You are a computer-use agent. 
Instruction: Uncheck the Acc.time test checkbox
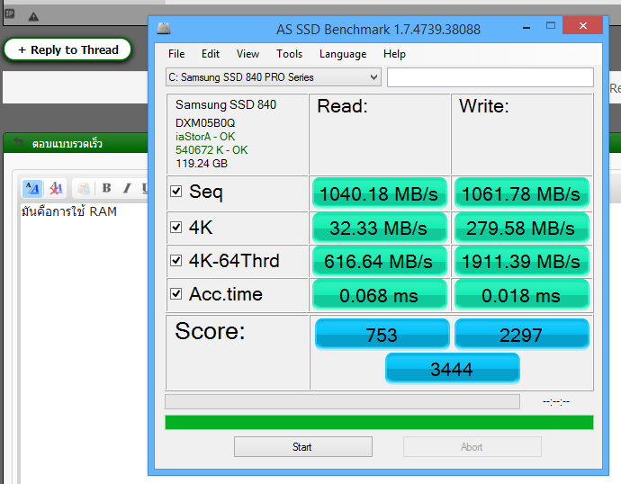pyautogui.click(x=175, y=293)
